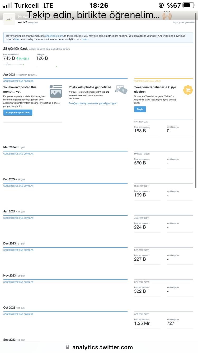Tap the lock icon in address bar

coord(68,347)
